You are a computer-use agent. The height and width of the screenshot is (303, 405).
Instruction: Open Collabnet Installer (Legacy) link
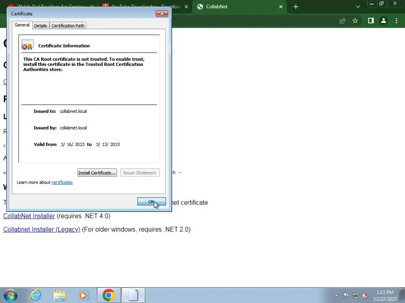(42, 229)
